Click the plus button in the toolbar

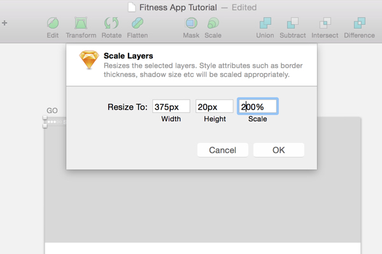(x=4, y=23)
